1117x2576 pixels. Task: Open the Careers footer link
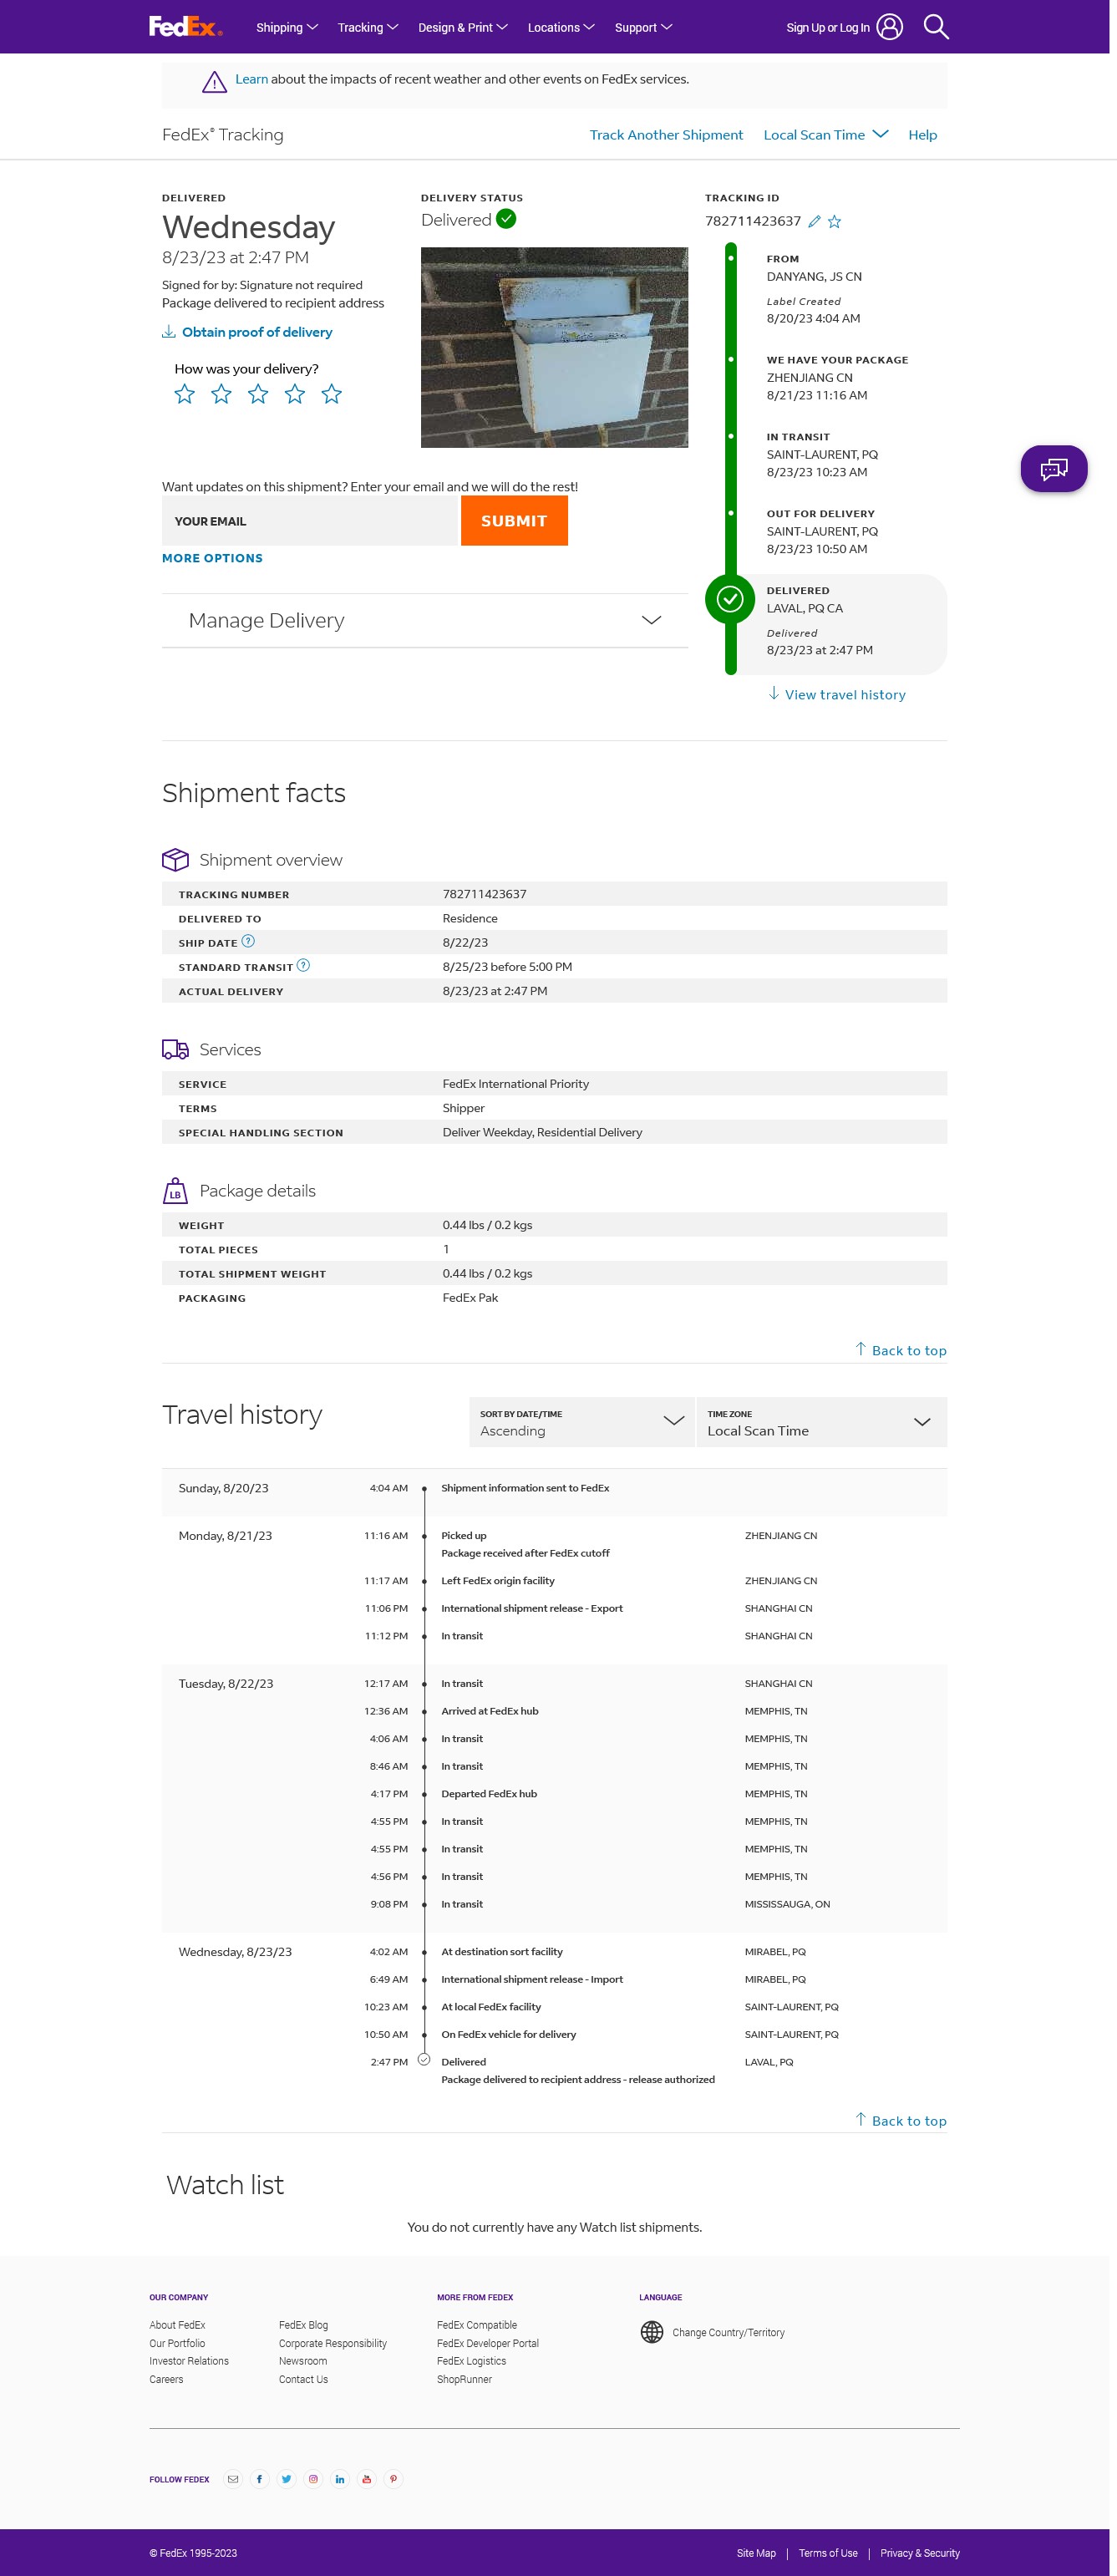click(166, 2379)
